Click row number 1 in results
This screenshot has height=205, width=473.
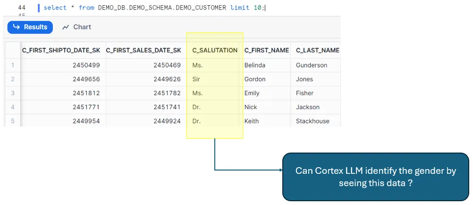tap(13, 65)
